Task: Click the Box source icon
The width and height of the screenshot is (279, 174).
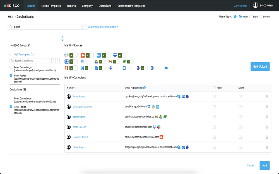Action: coord(99,55)
